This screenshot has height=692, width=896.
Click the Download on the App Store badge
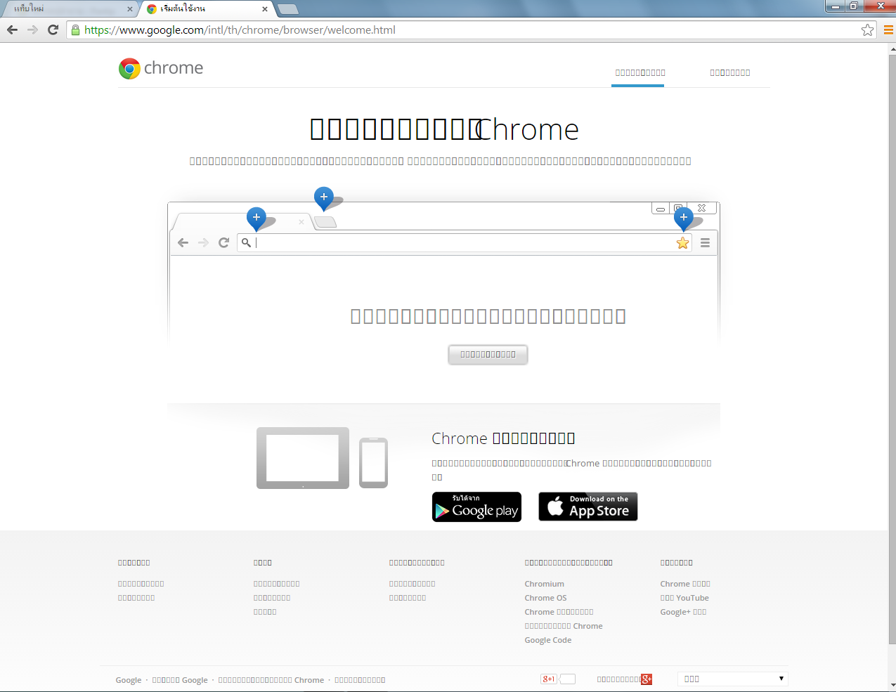click(588, 507)
